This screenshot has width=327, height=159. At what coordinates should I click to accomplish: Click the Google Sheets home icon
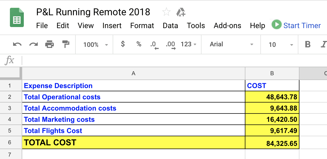pos(17,17)
